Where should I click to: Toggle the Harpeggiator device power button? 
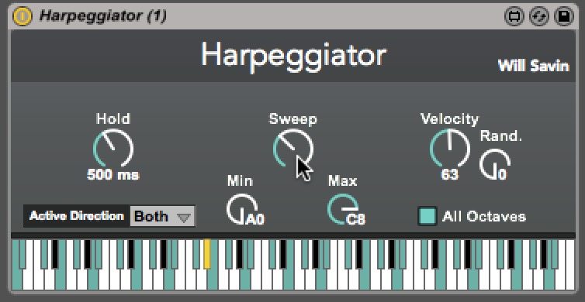[22, 16]
